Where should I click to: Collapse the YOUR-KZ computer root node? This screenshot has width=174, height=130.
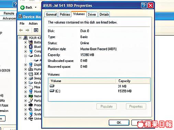(x=20, y=38)
